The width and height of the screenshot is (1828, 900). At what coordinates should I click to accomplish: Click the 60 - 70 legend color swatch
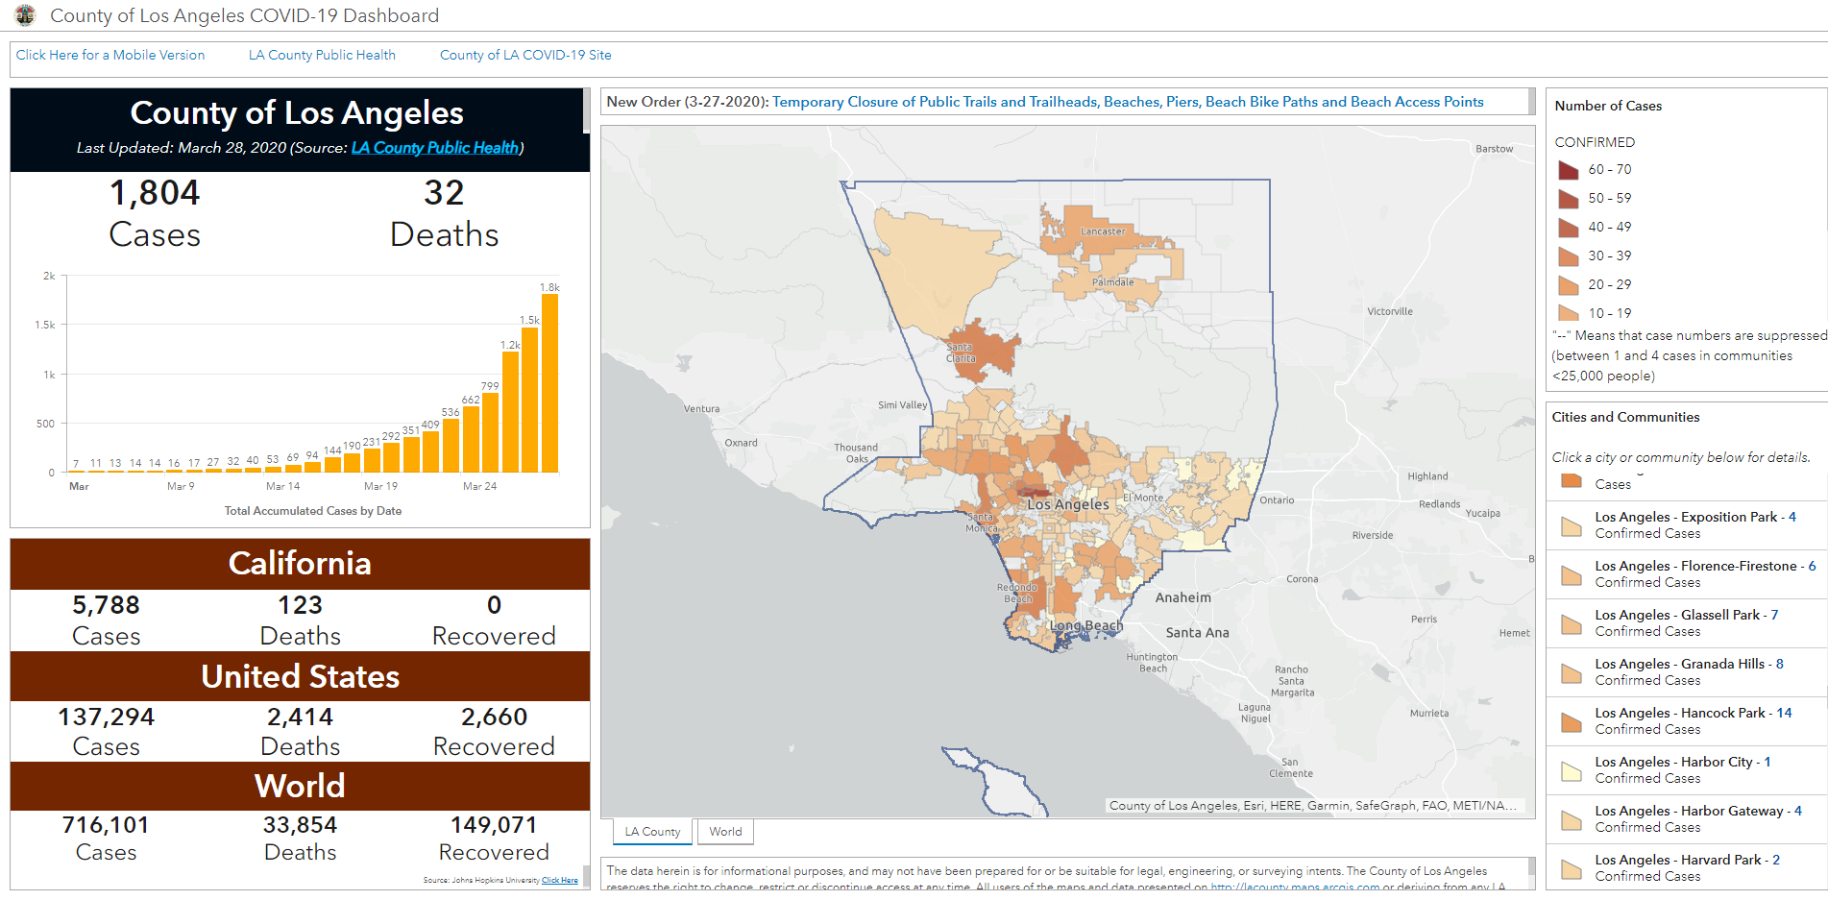click(1569, 170)
